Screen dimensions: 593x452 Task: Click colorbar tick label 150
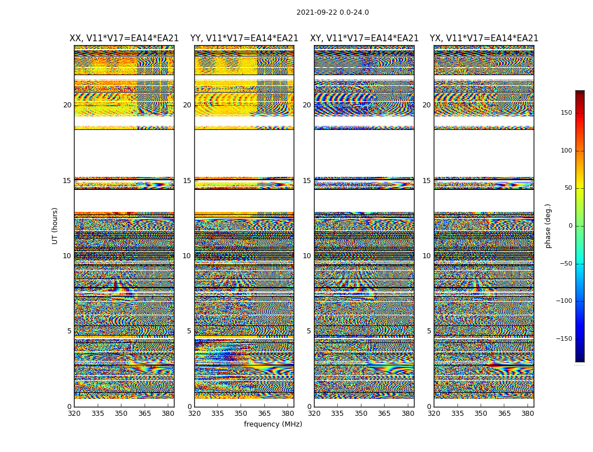[x=566, y=112]
